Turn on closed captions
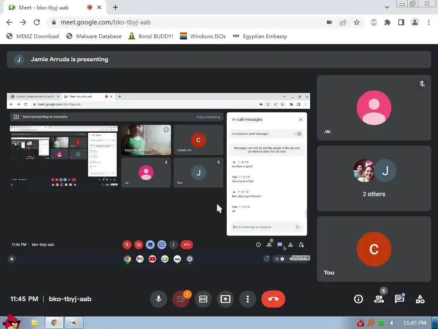438x329 pixels. click(203, 299)
